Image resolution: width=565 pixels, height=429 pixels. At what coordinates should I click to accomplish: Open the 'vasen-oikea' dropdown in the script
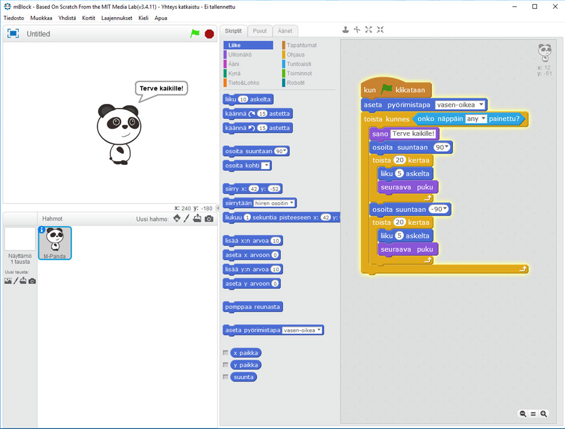(x=461, y=105)
